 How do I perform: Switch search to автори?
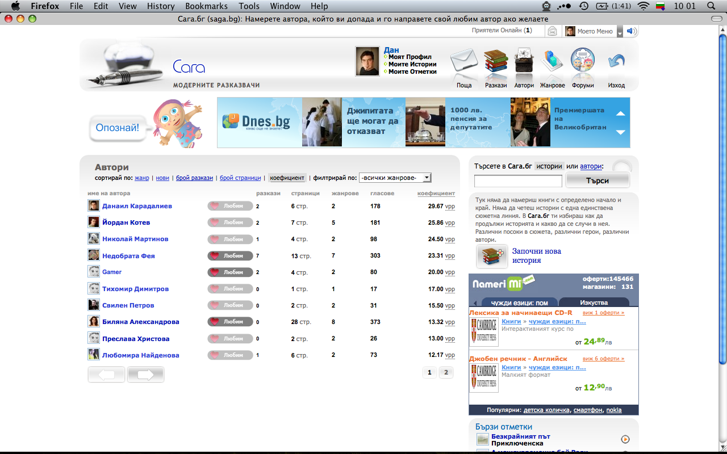tap(590, 166)
